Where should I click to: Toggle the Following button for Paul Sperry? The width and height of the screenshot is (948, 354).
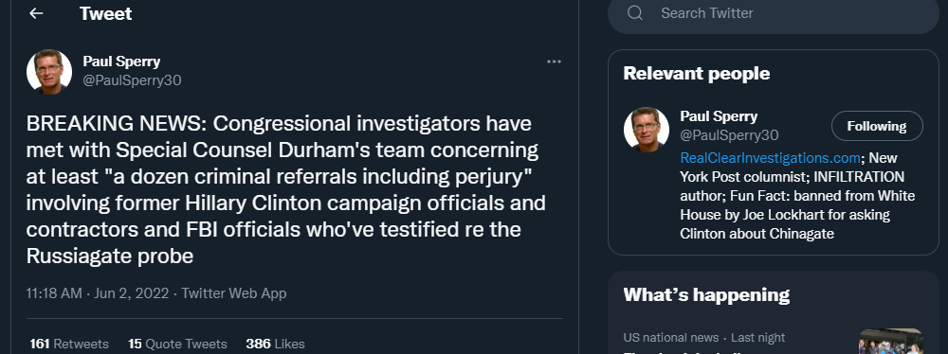[x=877, y=126]
